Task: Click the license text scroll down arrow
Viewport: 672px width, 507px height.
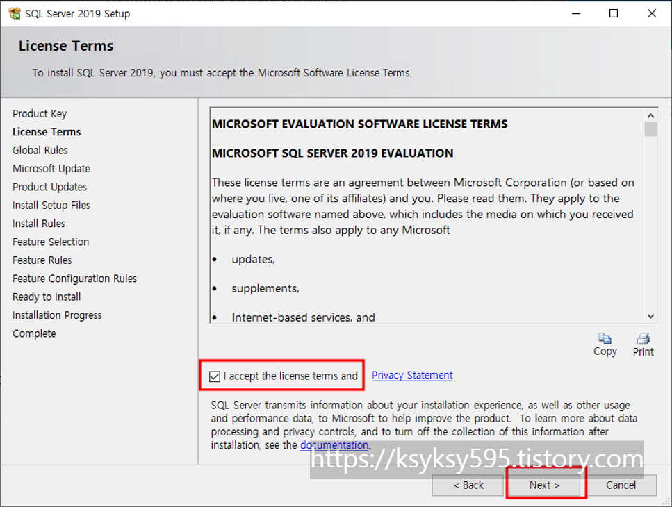Action: (x=650, y=316)
